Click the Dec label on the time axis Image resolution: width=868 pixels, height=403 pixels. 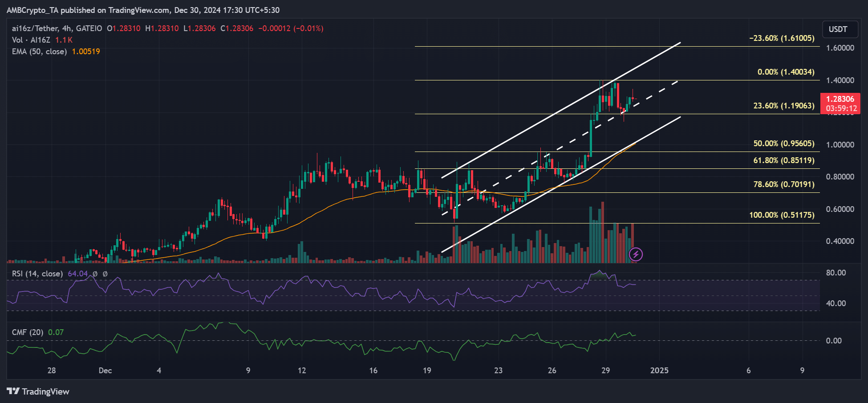coord(105,371)
